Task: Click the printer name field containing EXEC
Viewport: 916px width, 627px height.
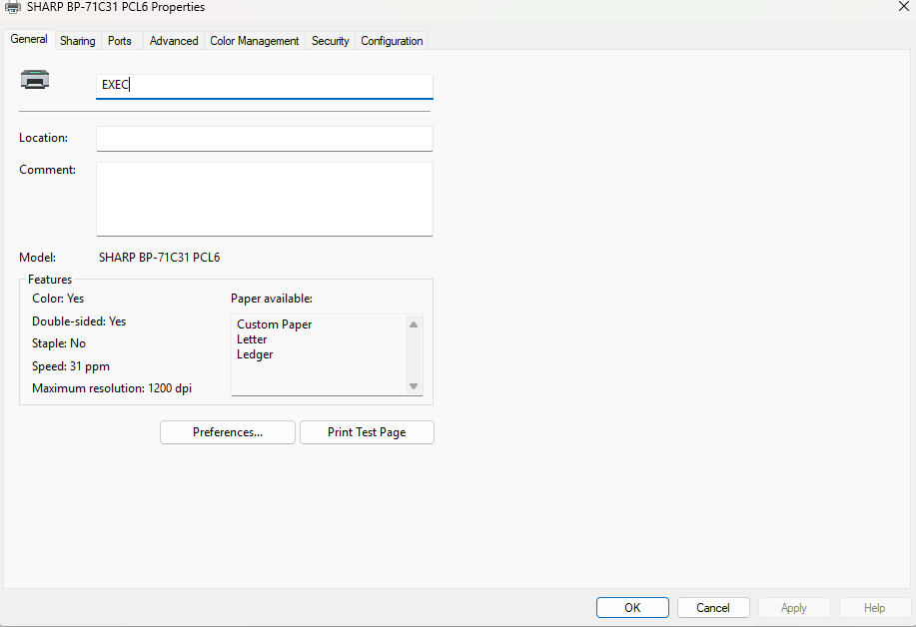Action: pos(265,86)
